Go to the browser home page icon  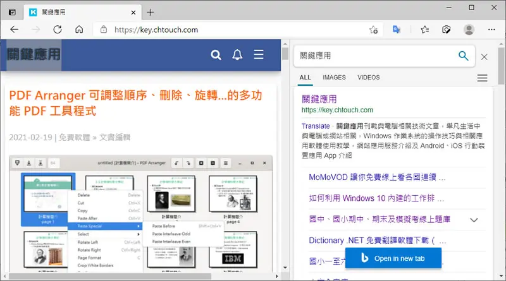coord(79,30)
